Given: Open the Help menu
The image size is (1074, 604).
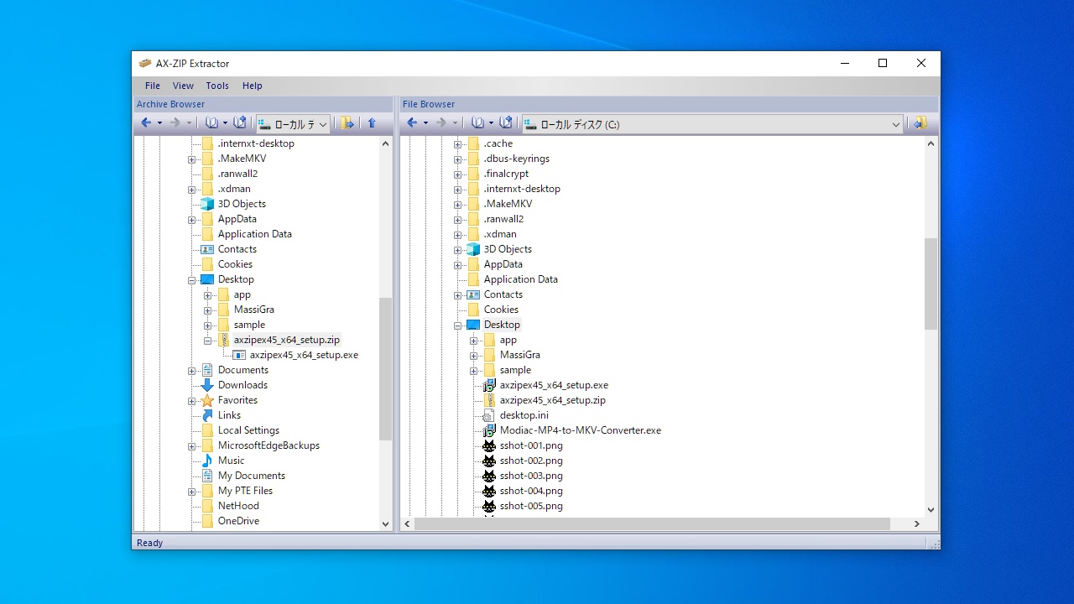Looking at the screenshot, I should point(253,86).
